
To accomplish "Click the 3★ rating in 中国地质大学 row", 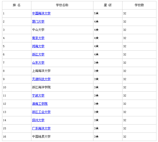I will click(x=96, y=137).
